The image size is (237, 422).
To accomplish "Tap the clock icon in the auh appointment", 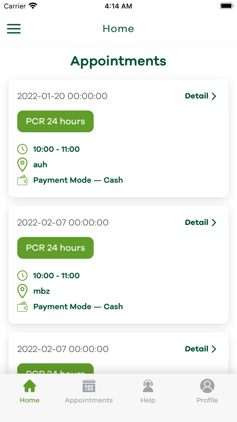I will (x=22, y=149).
